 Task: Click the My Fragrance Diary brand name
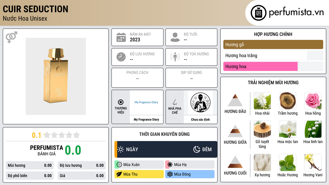pyautogui.click(x=147, y=119)
